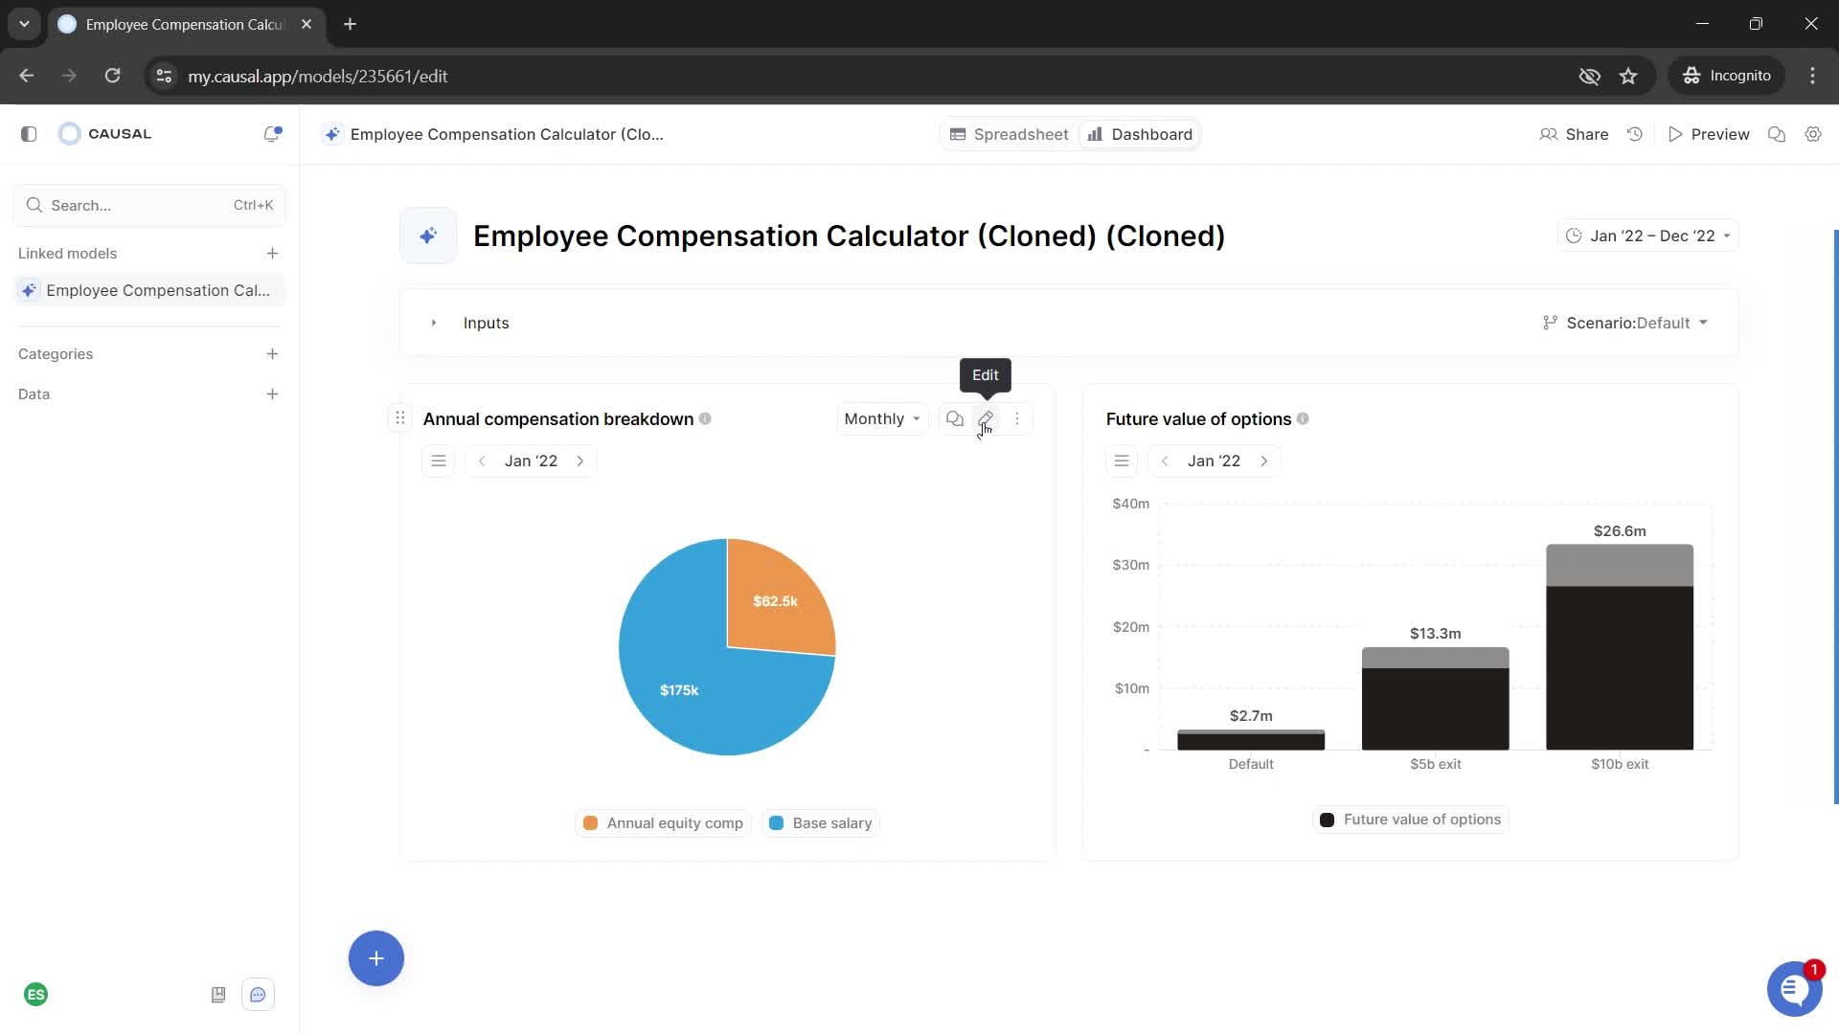Open list menu in Future value chart

click(x=1122, y=461)
